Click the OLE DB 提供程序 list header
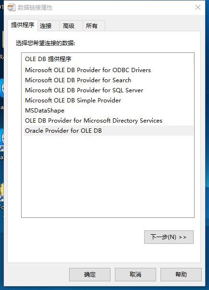209x290 pixels. click(48, 59)
